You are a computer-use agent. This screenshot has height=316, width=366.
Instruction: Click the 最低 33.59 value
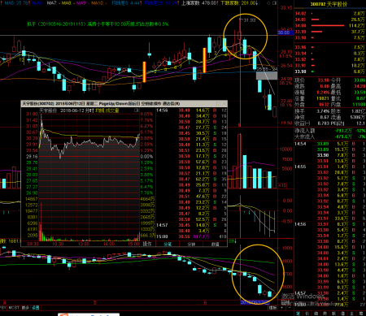(x=359, y=93)
